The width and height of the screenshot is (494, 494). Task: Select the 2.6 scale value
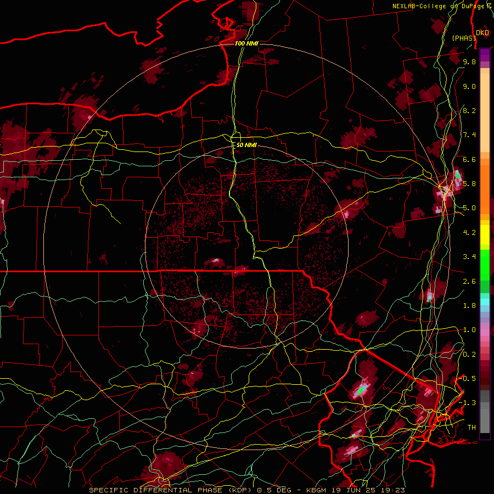(469, 282)
